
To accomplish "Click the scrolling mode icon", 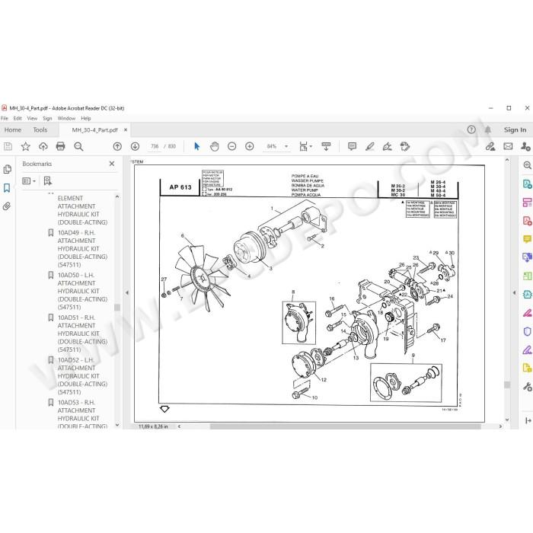I will [326, 146].
